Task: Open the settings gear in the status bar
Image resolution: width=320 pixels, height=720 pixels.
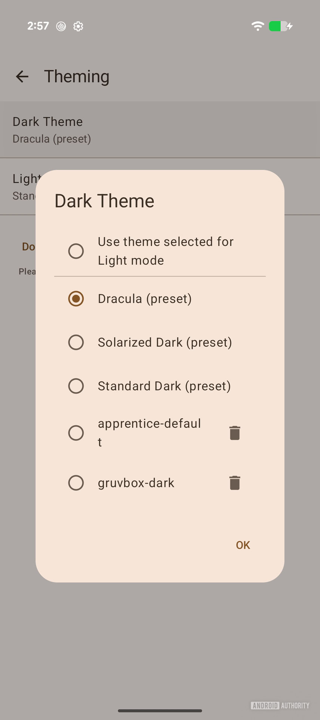Action: [x=78, y=26]
